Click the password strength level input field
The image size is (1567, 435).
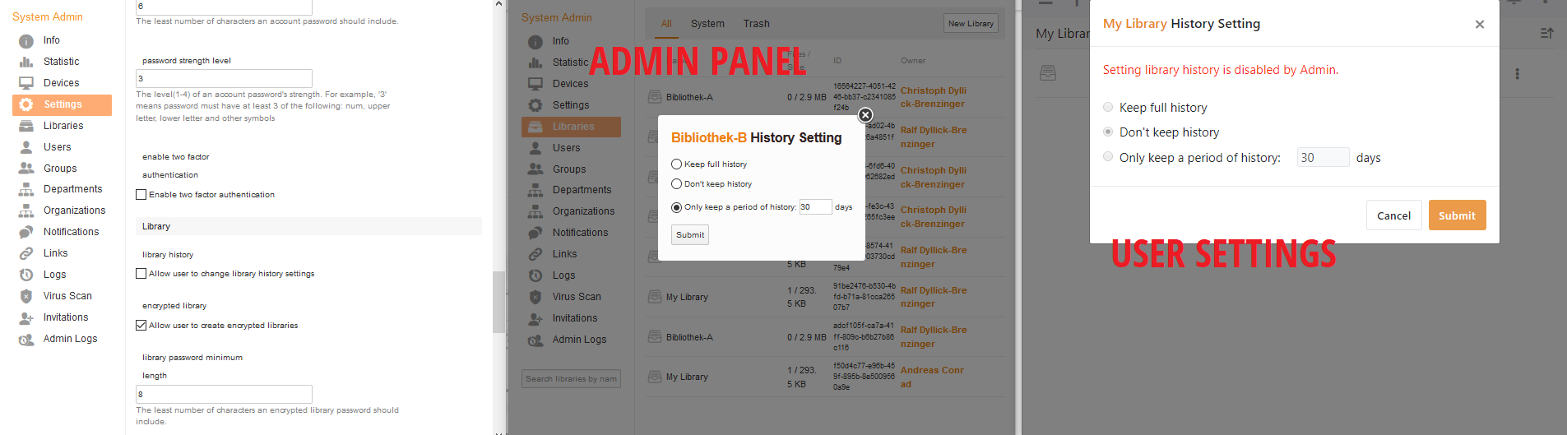tap(224, 79)
